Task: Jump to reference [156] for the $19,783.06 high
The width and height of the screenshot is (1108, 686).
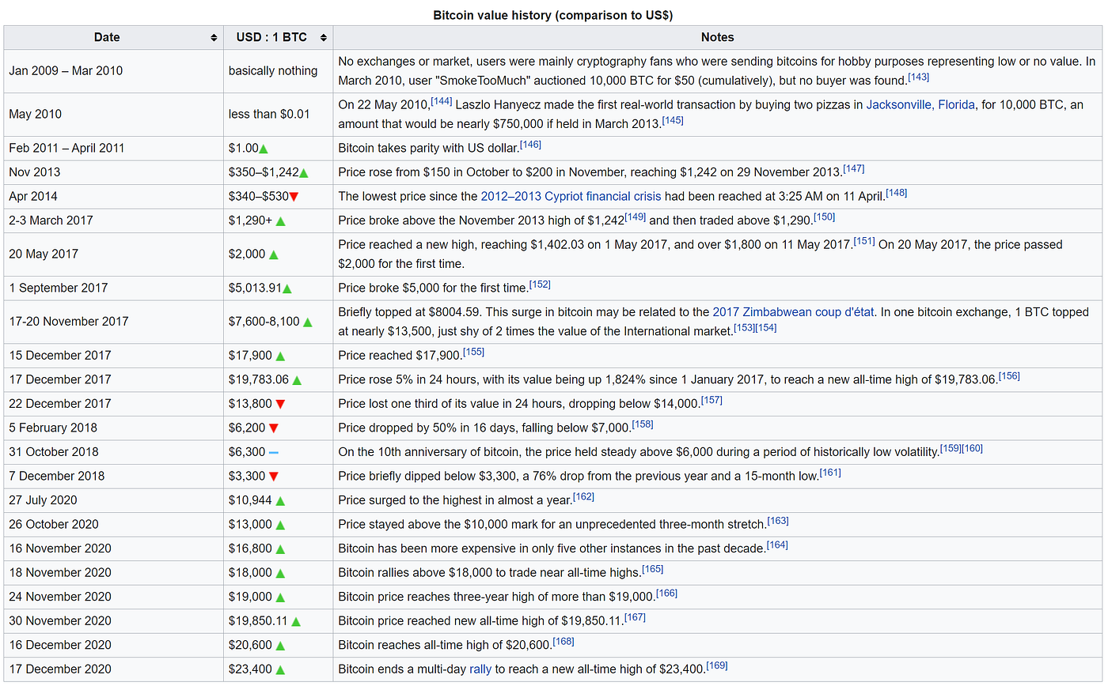Action: pyautogui.click(x=1009, y=376)
